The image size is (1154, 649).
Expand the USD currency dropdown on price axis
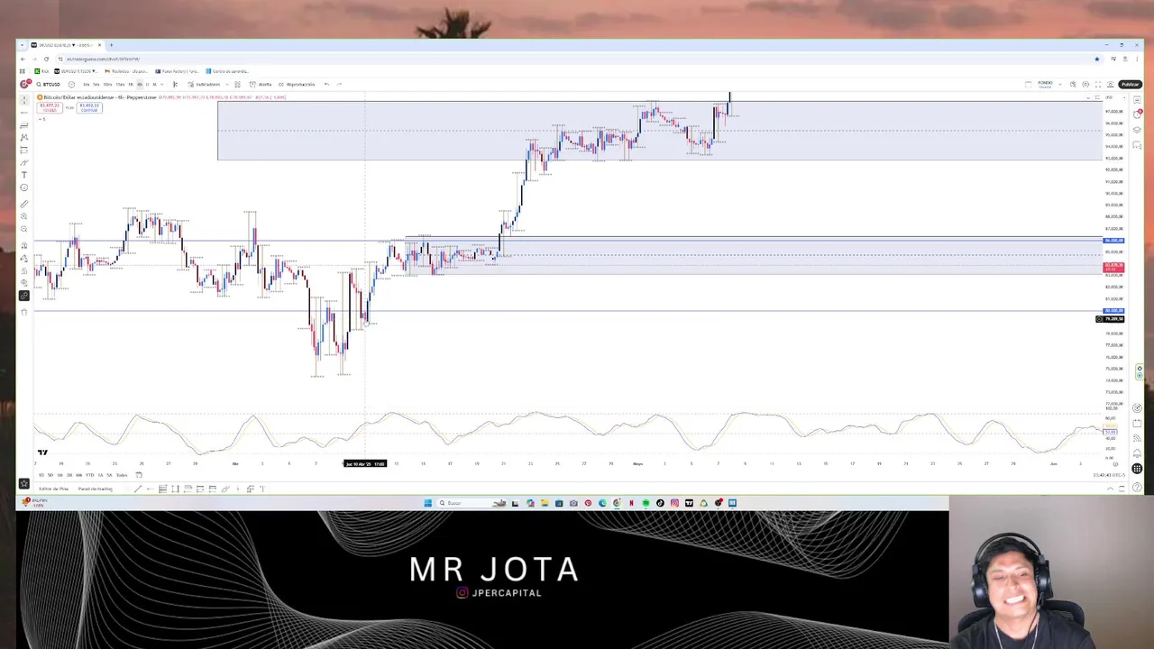tap(1115, 97)
